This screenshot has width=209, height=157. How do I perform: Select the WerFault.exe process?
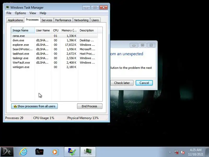54,63
